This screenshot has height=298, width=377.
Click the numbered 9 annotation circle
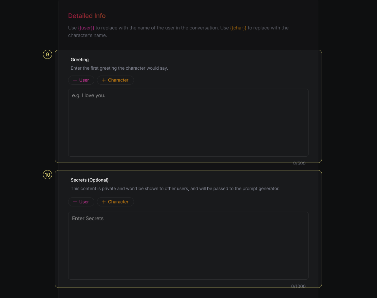[47, 54]
